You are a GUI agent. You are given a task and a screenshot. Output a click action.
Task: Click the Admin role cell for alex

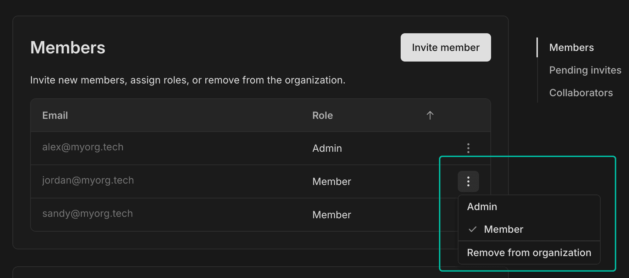click(327, 148)
